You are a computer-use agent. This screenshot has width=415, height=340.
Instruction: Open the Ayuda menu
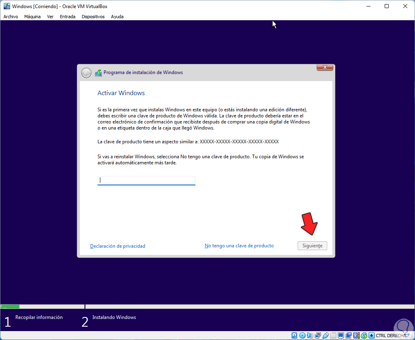click(117, 17)
